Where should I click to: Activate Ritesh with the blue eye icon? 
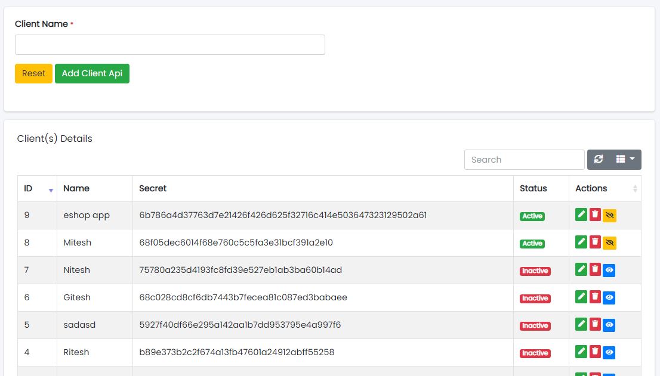click(x=609, y=352)
